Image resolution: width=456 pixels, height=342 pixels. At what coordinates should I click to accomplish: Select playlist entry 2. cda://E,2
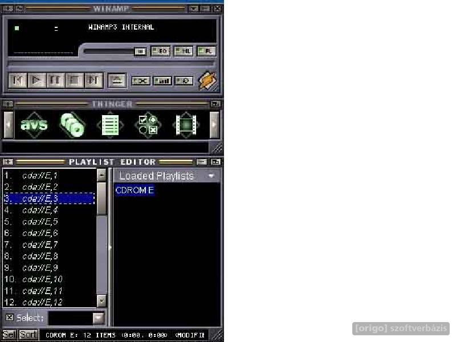50,187
